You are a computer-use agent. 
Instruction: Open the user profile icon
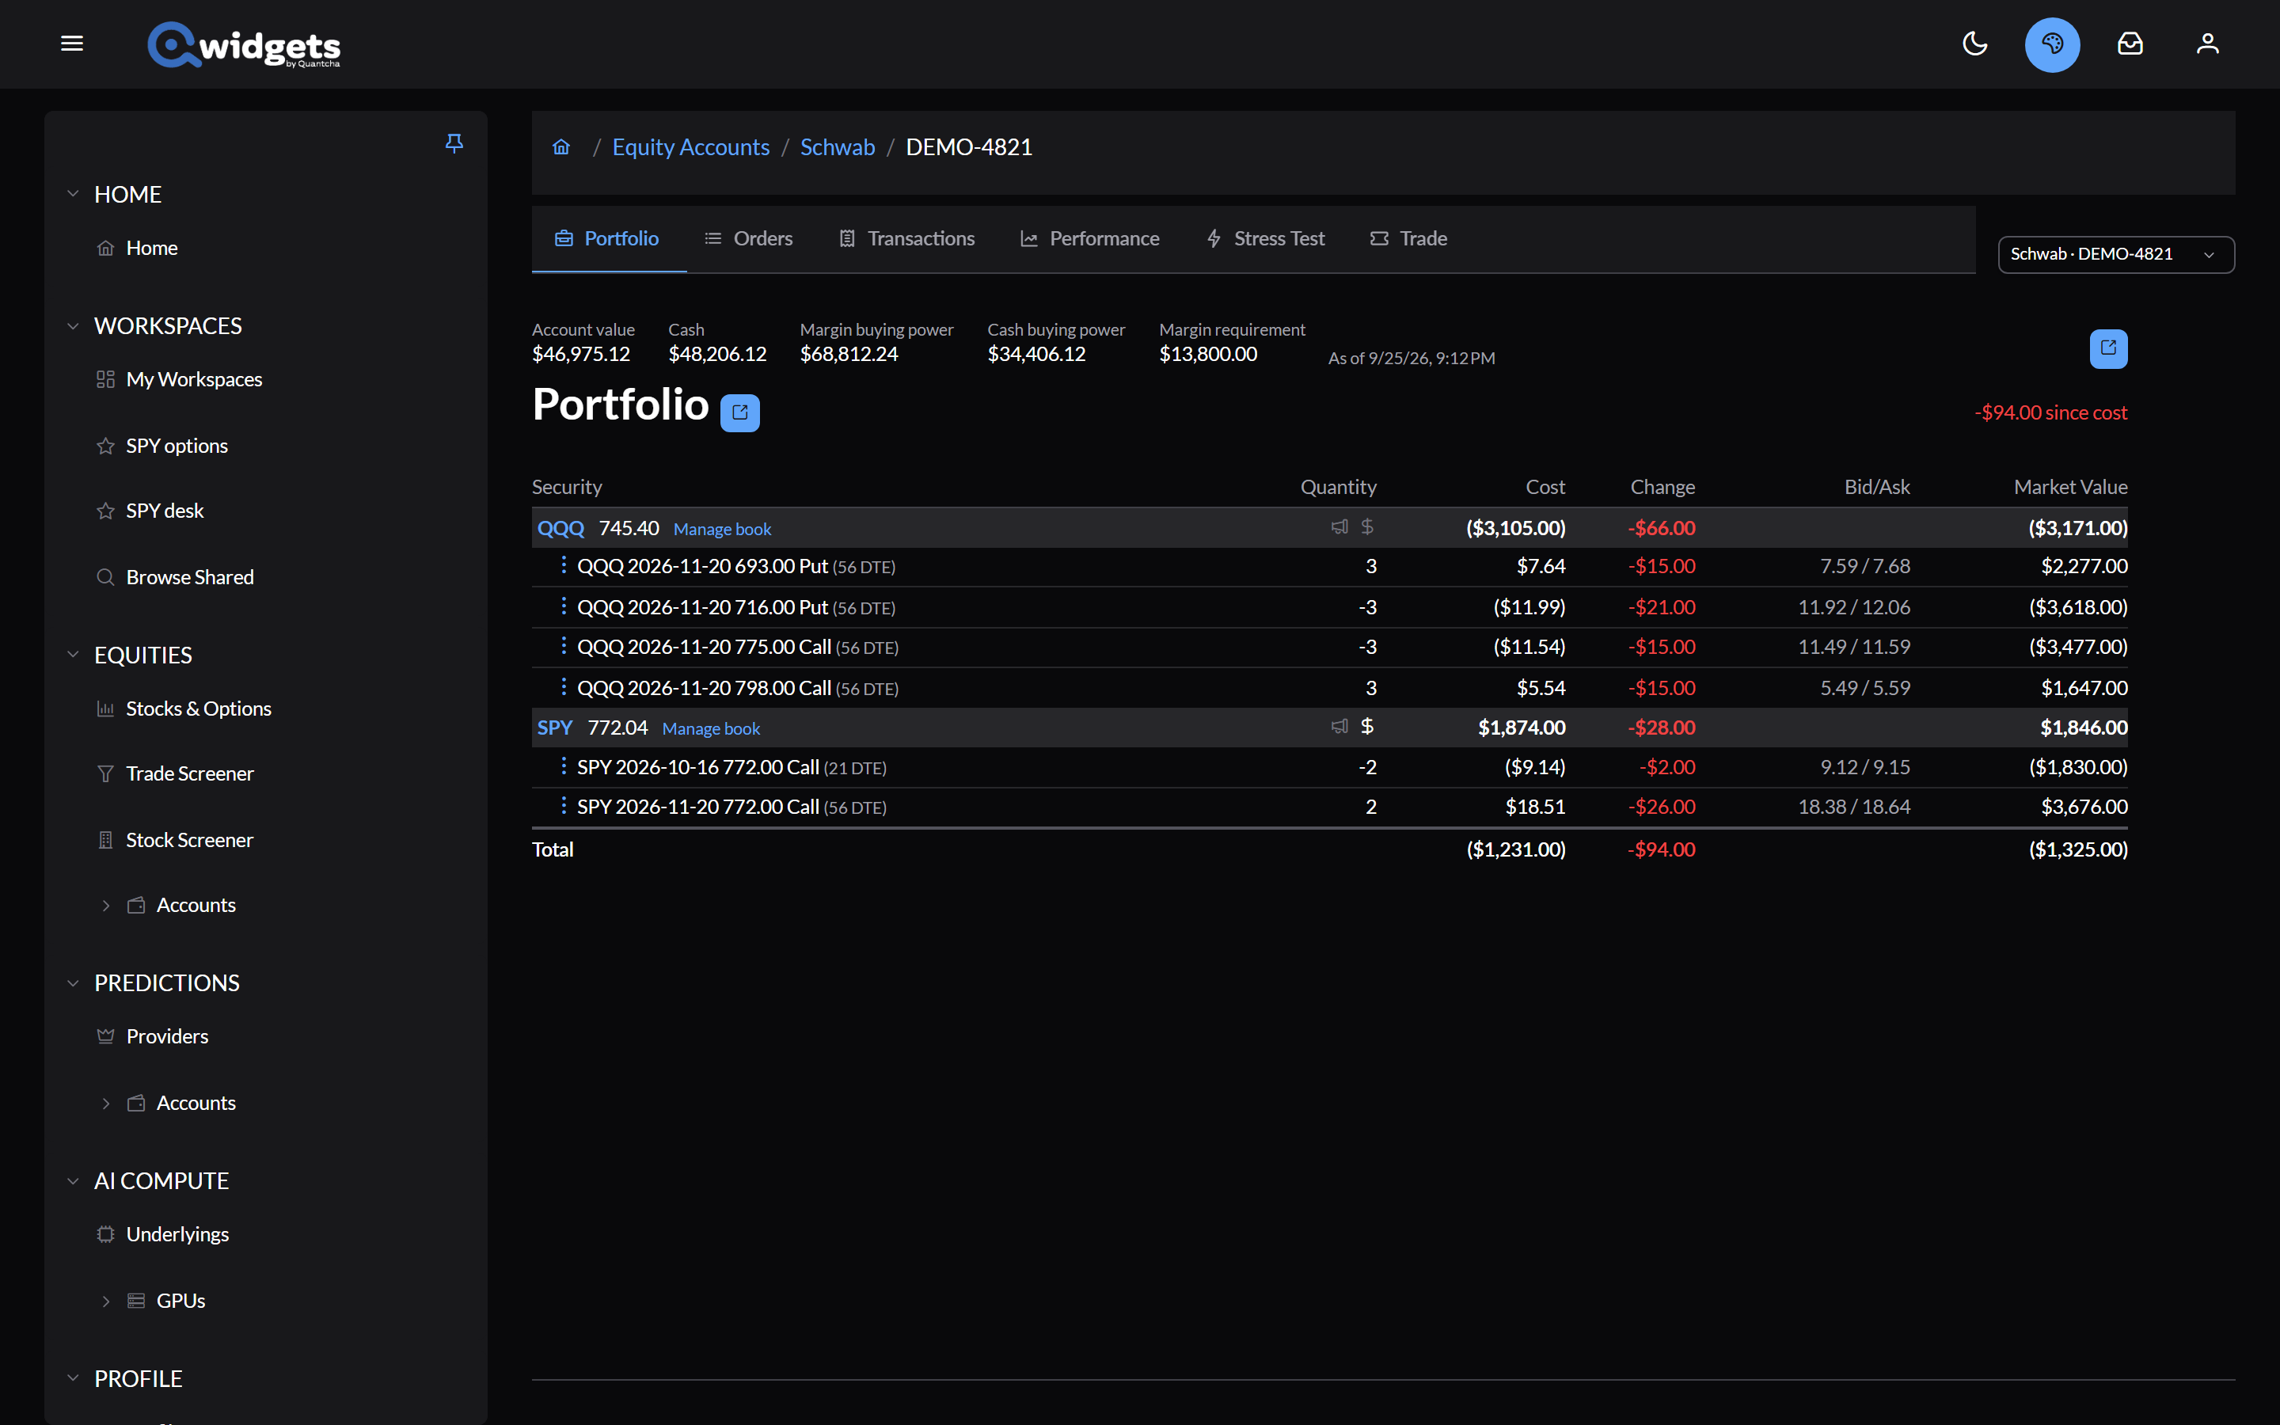coord(2207,44)
